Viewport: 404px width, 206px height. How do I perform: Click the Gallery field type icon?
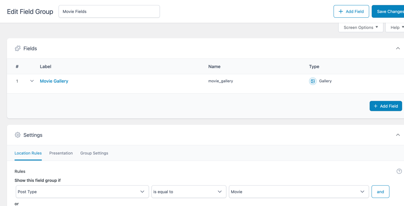click(x=312, y=81)
